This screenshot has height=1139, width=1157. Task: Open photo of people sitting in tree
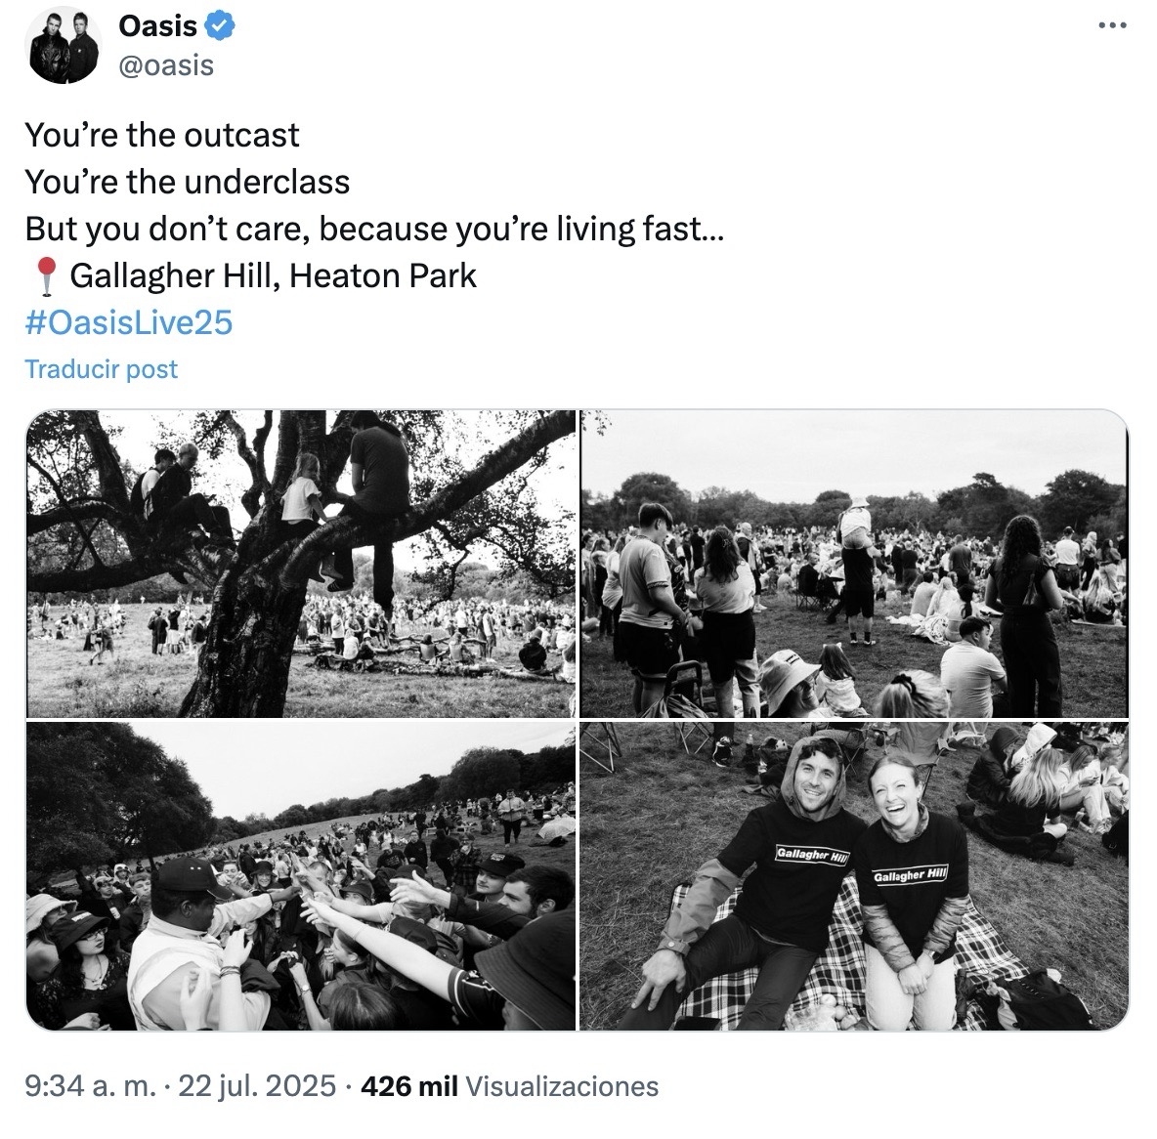pos(301,564)
